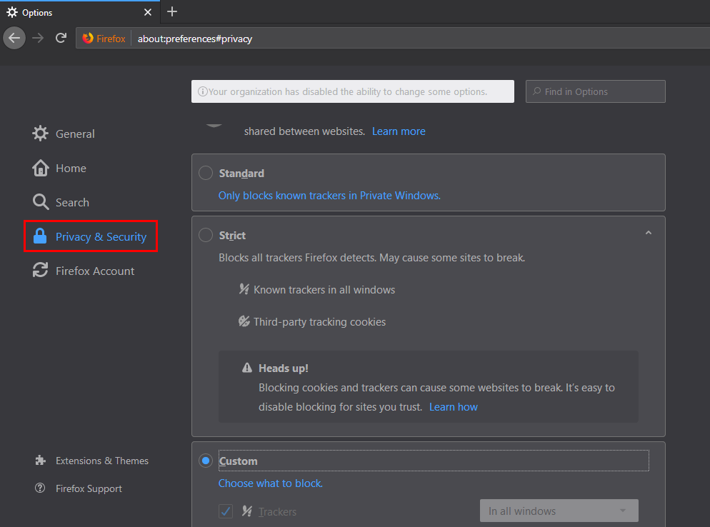710x527 pixels.
Task: Select the Strict protection radio button
Action: 206,235
